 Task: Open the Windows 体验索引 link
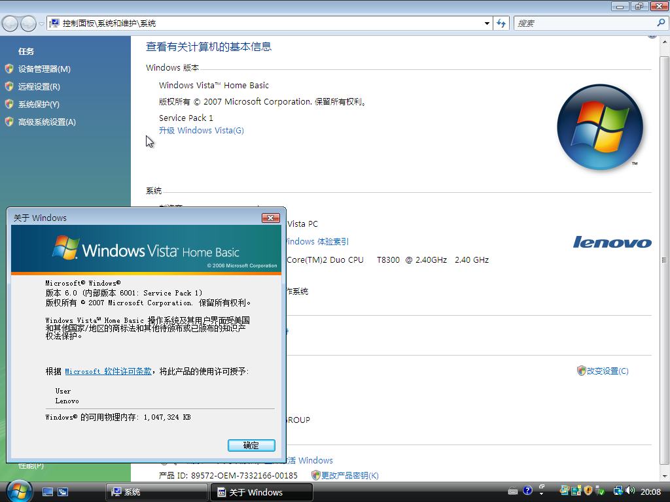318,242
